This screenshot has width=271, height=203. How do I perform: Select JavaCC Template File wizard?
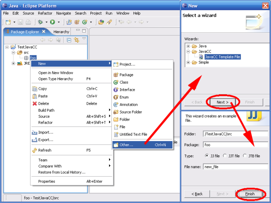(222, 57)
